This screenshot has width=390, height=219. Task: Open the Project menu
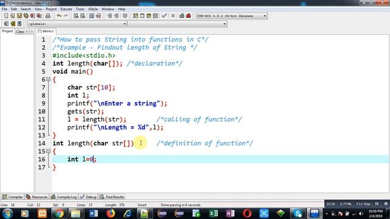51,9
